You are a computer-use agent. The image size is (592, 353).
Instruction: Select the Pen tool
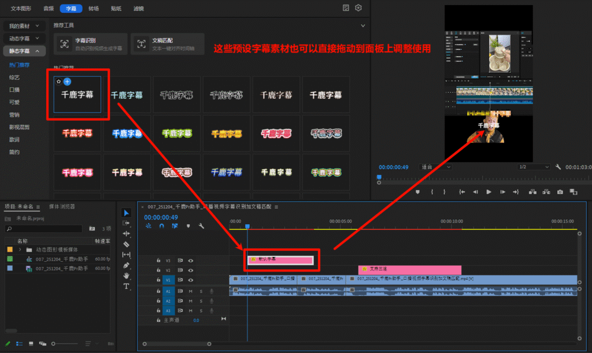pyautogui.click(x=127, y=265)
